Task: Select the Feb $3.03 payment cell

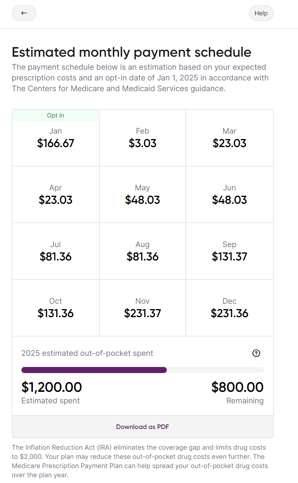Action: pos(143,138)
